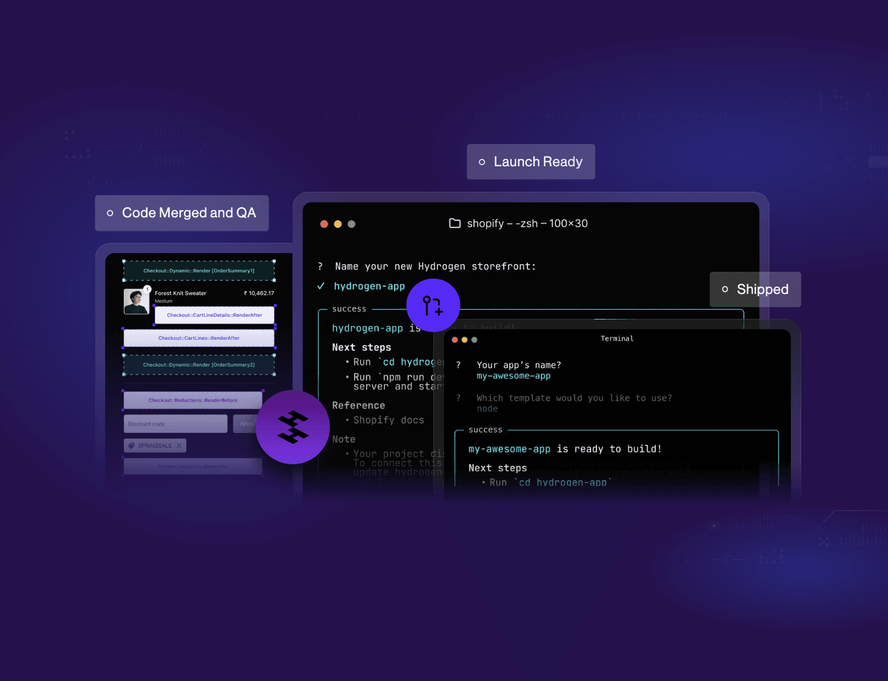888x681 pixels.
Task: Click the quantity badge on product thumbnail
Action: click(147, 289)
